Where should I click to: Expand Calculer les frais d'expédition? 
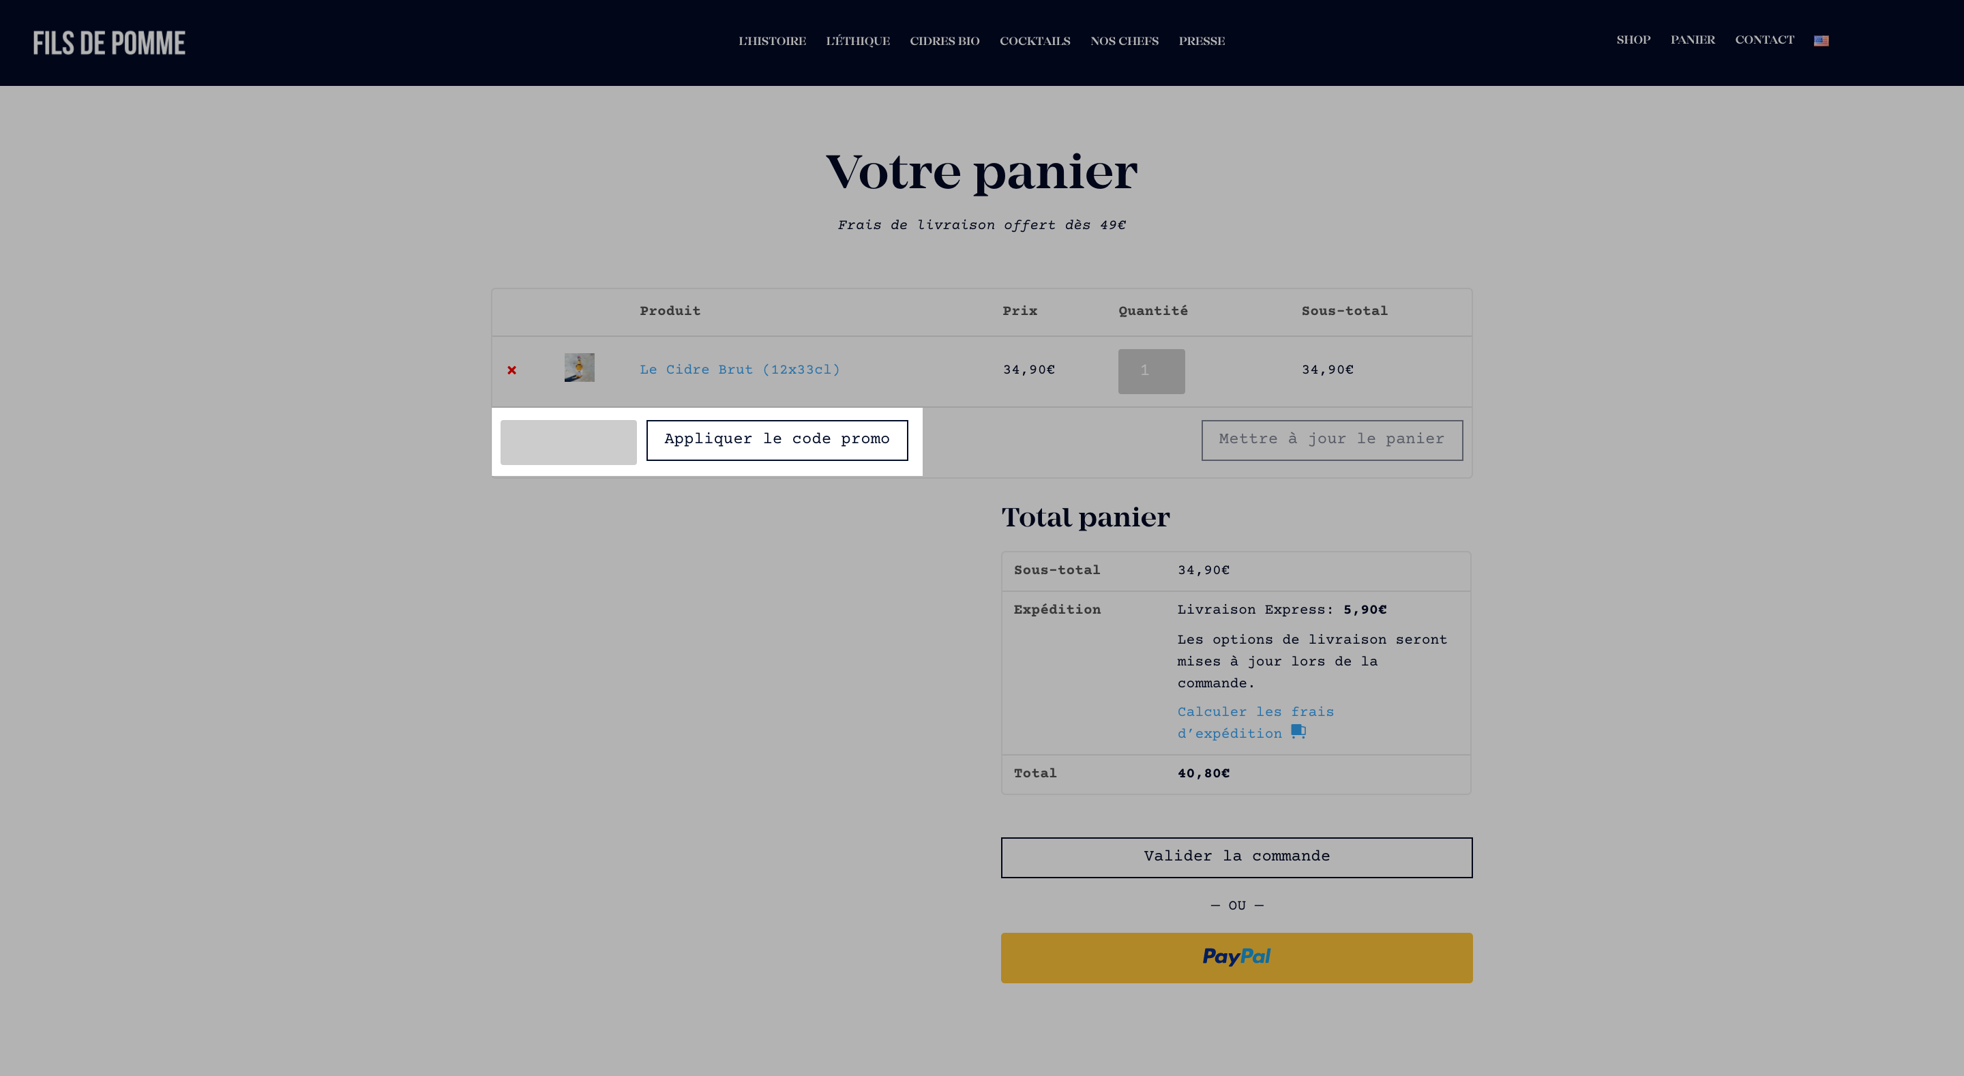click(1255, 722)
